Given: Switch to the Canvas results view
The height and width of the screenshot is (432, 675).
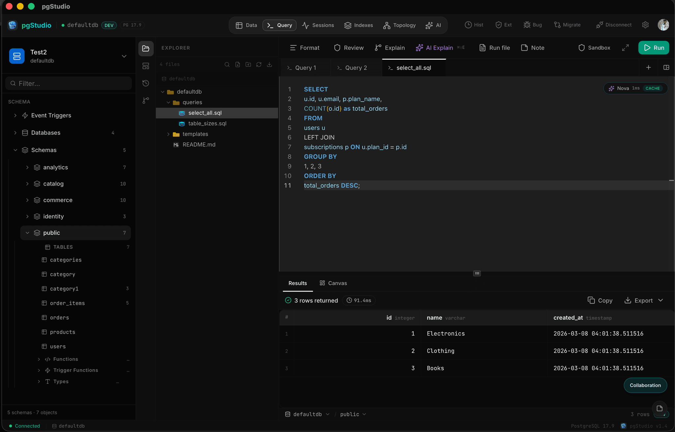Looking at the screenshot, I should pyautogui.click(x=333, y=283).
